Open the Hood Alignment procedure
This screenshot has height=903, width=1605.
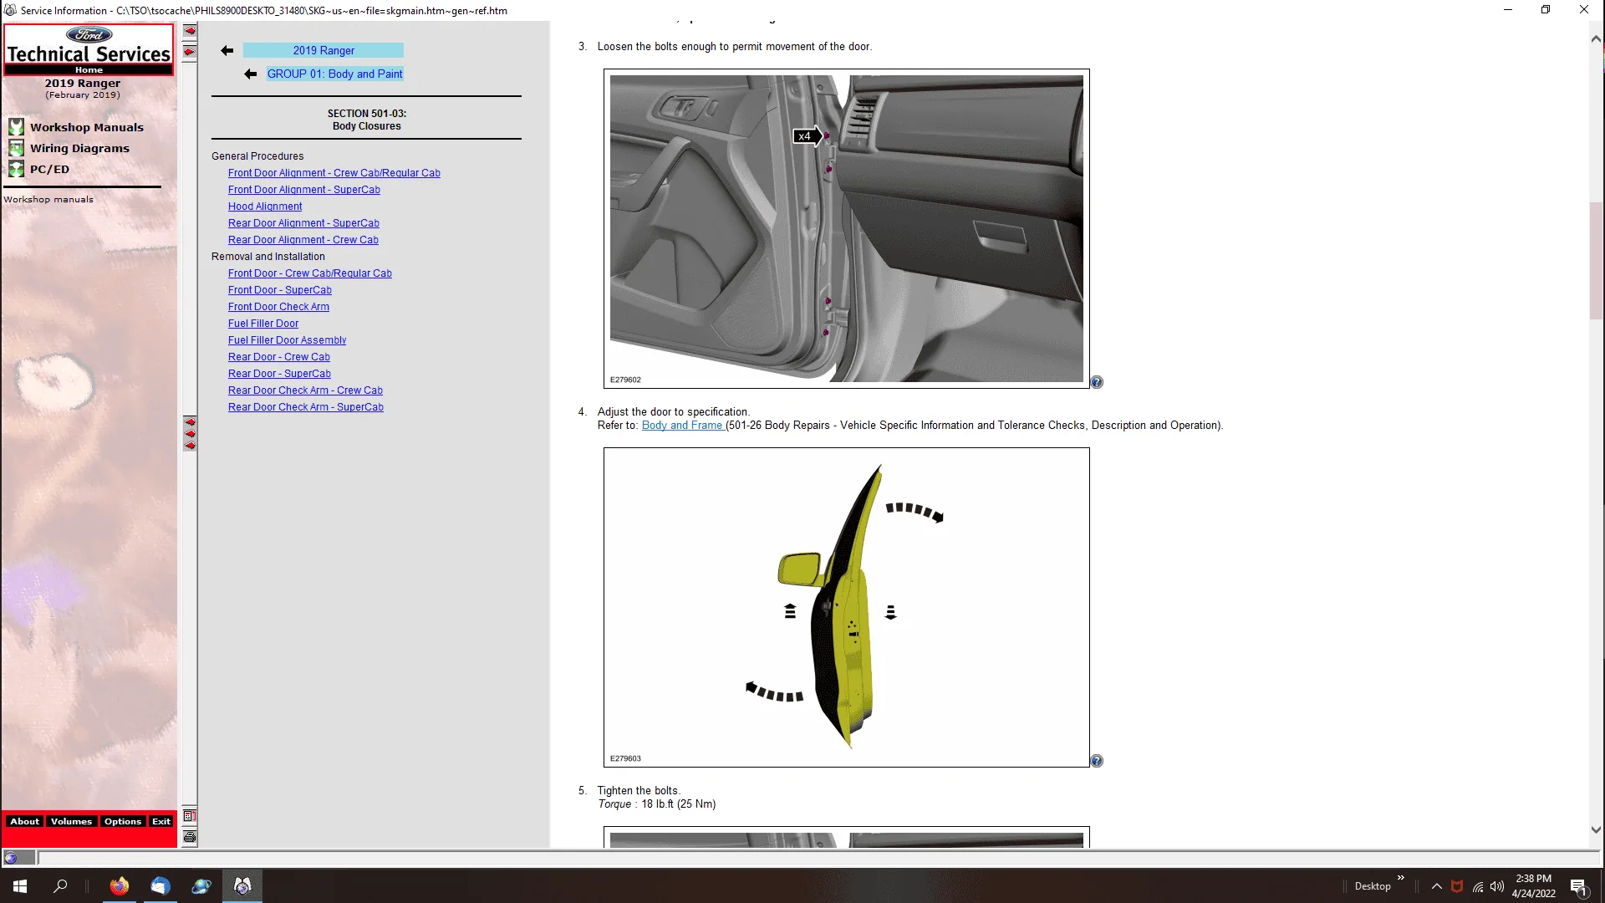coord(265,207)
